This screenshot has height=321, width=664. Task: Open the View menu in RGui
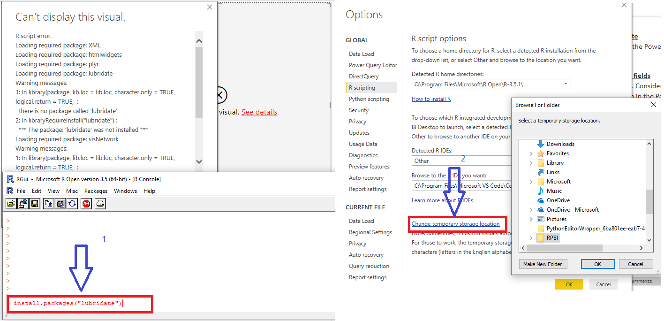click(x=54, y=191)
